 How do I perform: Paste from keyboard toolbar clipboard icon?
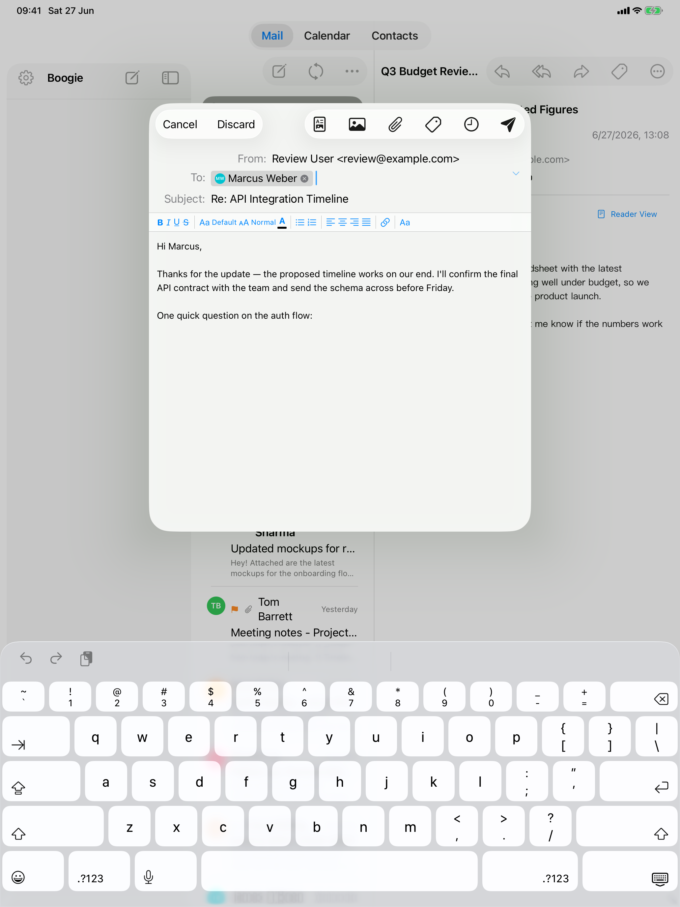point(86,658)
